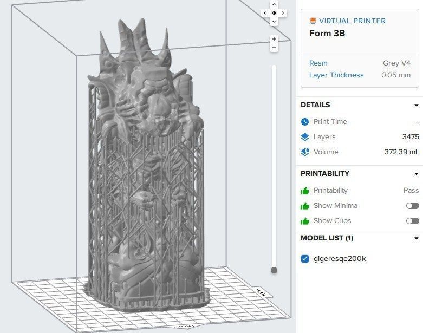The image size is (423, 333).
Task: Rotate the view up with the top arrow
Action: [274, 4]
